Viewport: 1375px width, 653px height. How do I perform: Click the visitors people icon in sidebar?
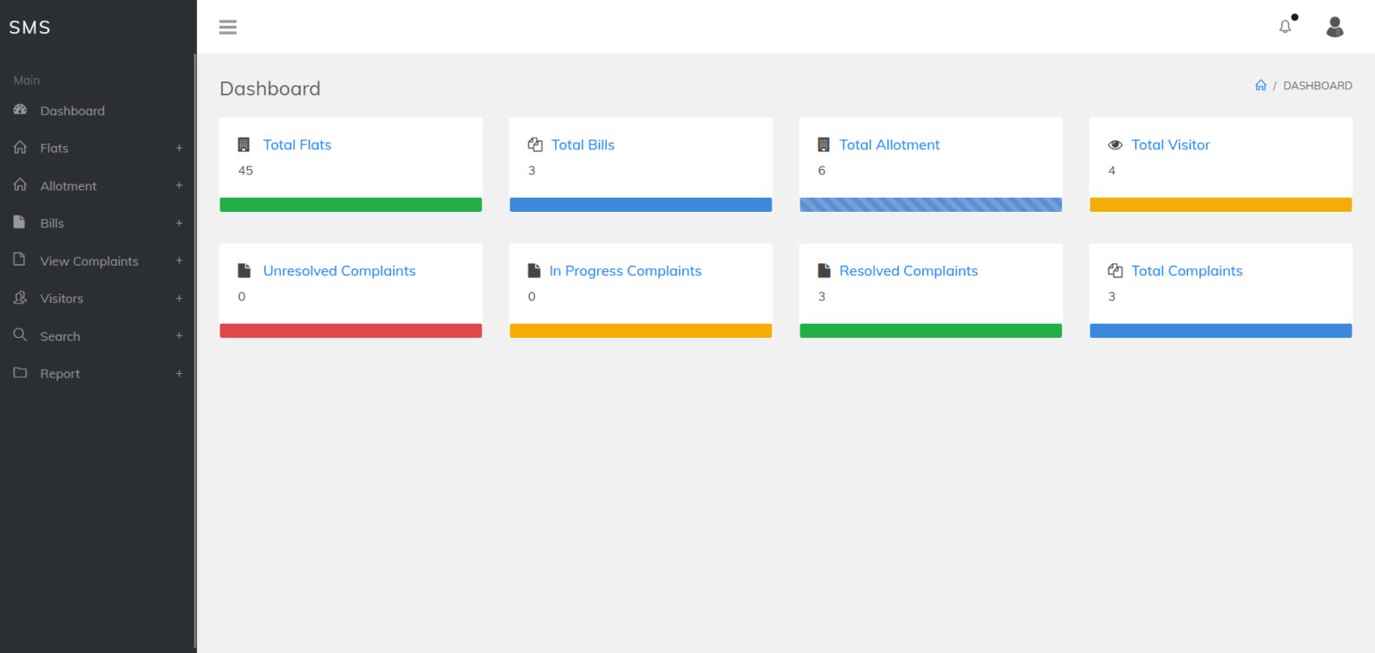pos(20,298)
